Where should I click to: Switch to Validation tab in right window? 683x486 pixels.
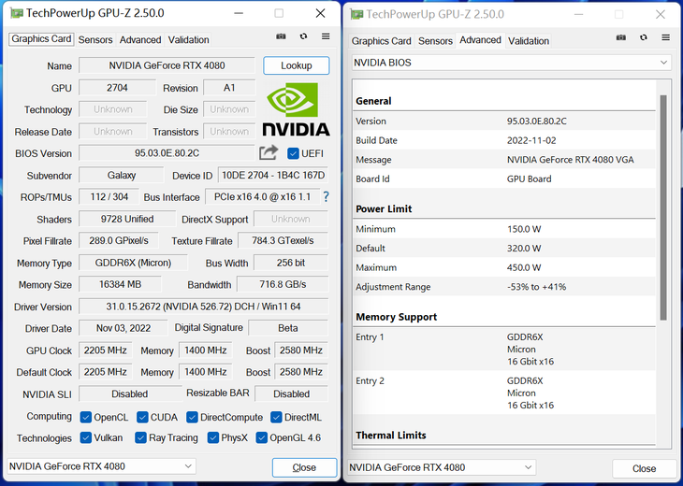[x=529, y=41]
